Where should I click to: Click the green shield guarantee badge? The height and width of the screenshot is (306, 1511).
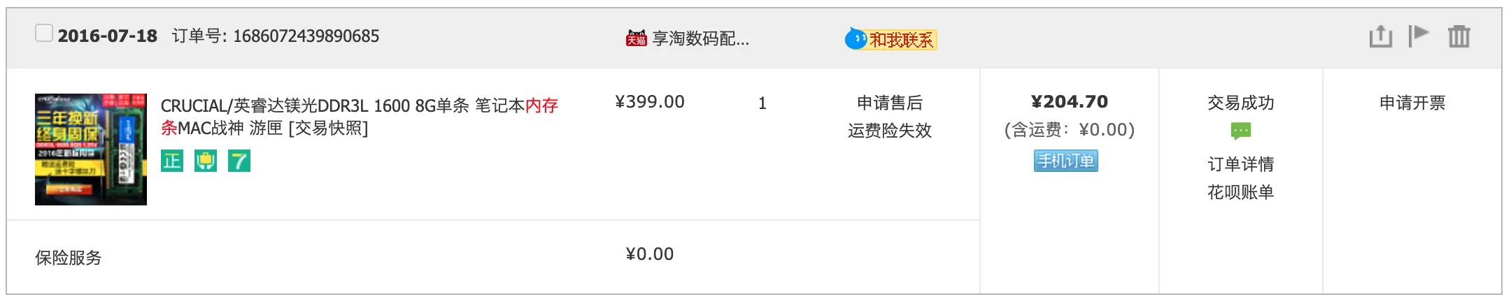[206, 161]
